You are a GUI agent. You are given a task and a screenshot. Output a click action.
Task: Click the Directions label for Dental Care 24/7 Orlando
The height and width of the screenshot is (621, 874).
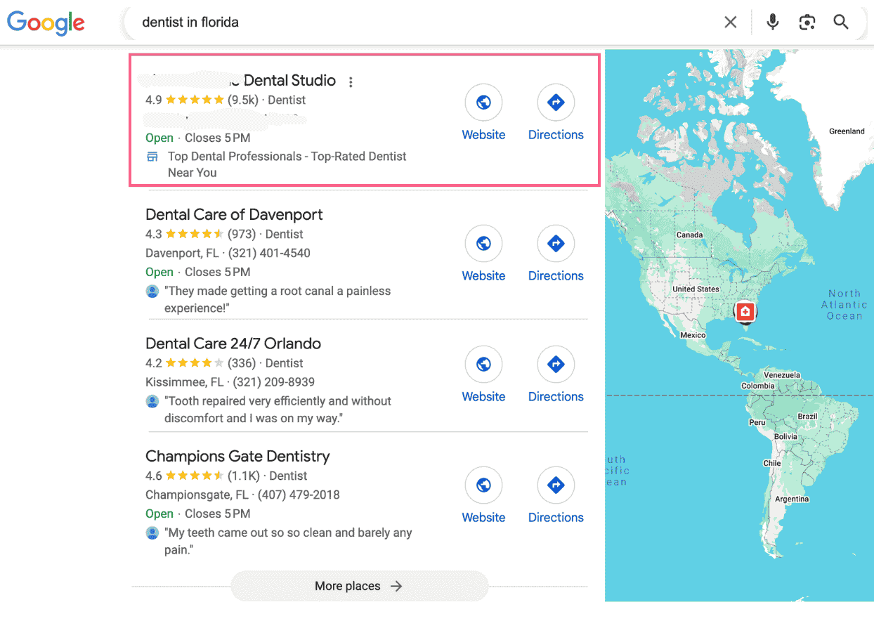pos(556,397)
